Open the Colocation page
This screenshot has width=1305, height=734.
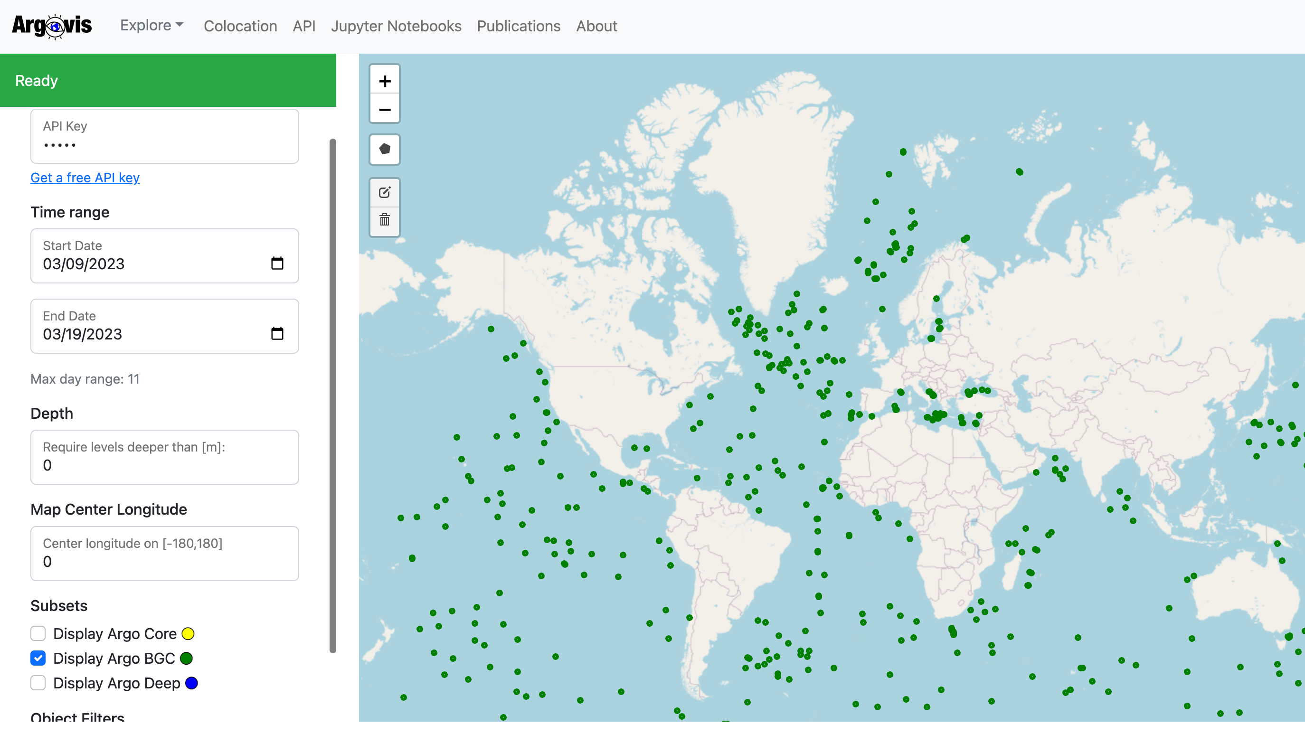pos(240,26)
